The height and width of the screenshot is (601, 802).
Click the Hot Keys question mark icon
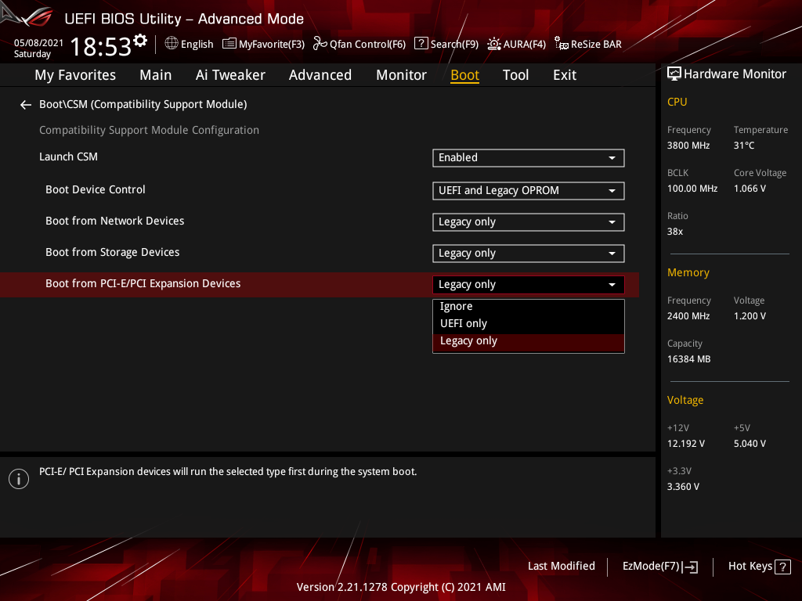coord(782,567)
